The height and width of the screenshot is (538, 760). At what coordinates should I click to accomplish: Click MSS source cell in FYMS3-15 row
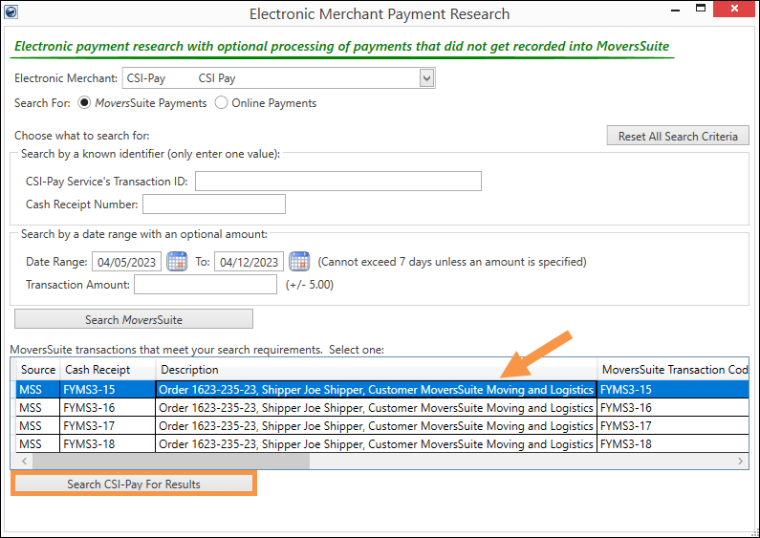point(38,390)
